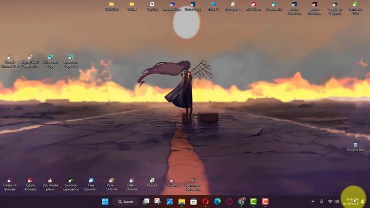
Task: Launch Opera GX from the taskbar
Action: pyautogui.click(x=230, y=202)
